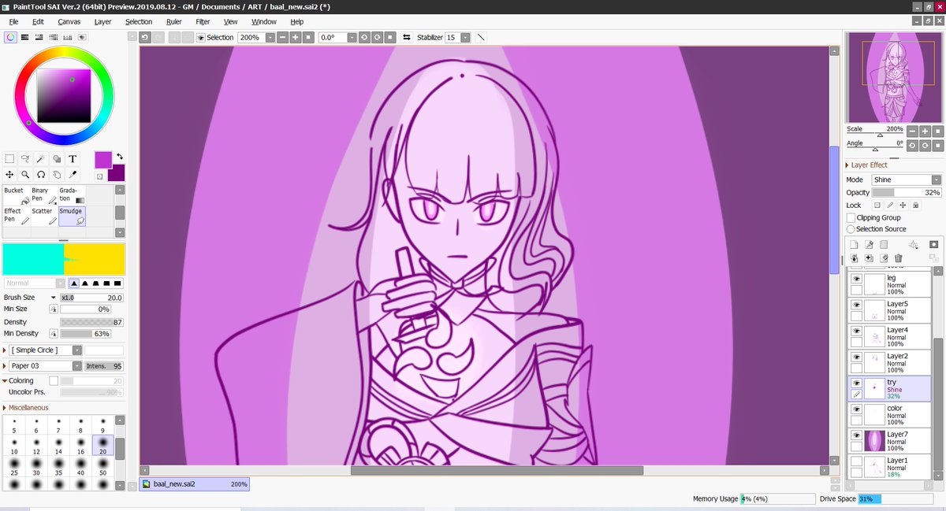Image resolution: width=946 pixels, height=511 pixels.
Task: Show the color wheel panel
Action: (10, 37)
